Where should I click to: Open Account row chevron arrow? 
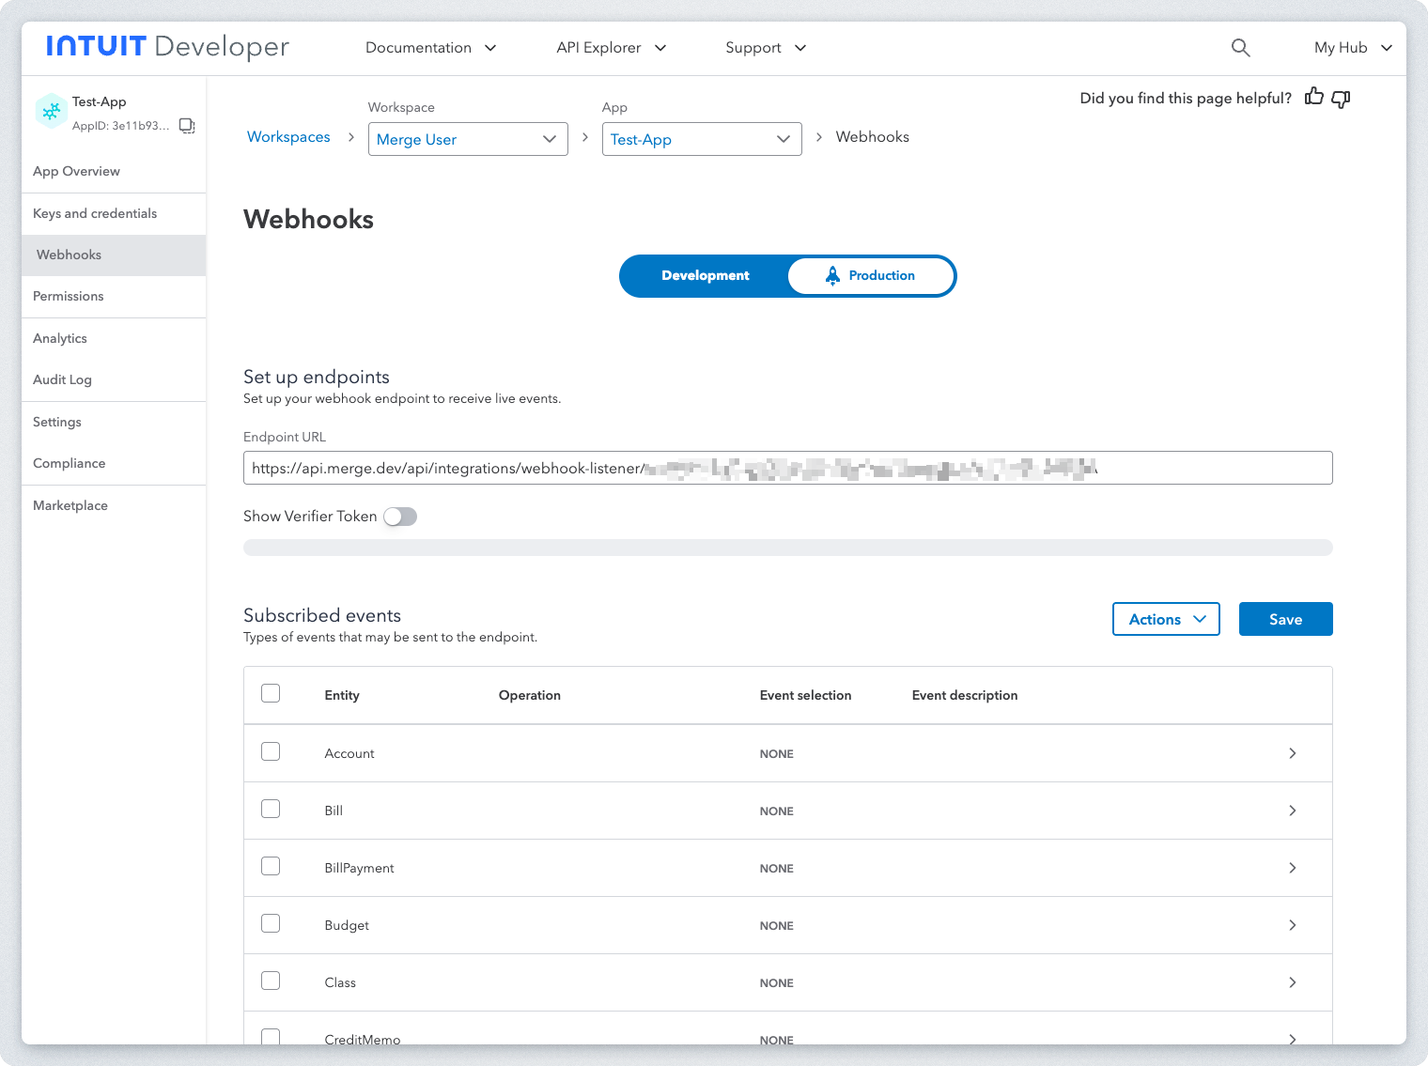[1292, 753]
